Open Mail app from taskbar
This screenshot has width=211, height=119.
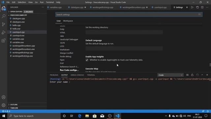[102, 116]
